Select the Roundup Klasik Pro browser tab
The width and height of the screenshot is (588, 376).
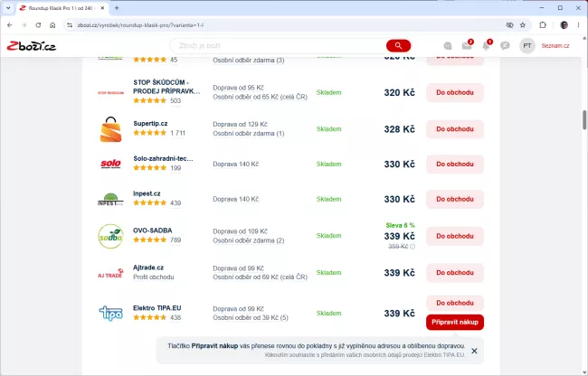[62, 8]
